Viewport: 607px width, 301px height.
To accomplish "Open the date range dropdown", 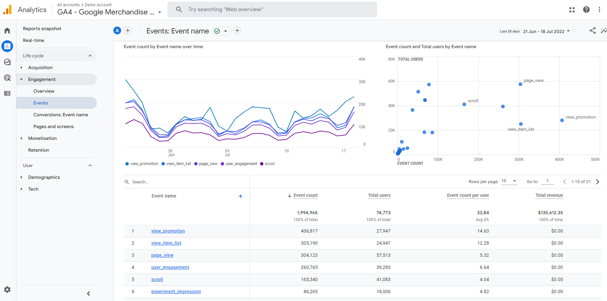I will coord(546,31).
